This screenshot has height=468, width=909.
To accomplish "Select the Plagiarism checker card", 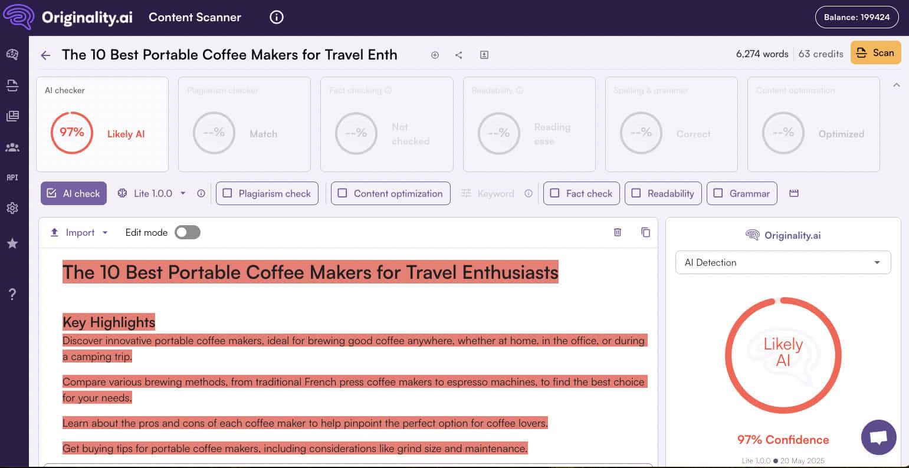I will (245, 124).
